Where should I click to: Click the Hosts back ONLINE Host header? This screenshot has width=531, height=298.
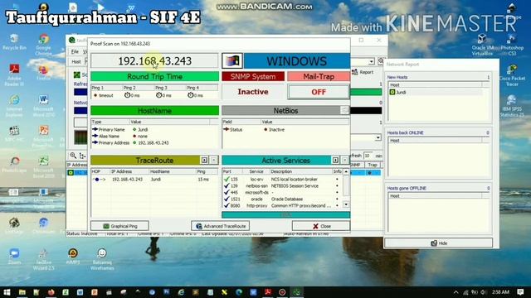point(435,141)
